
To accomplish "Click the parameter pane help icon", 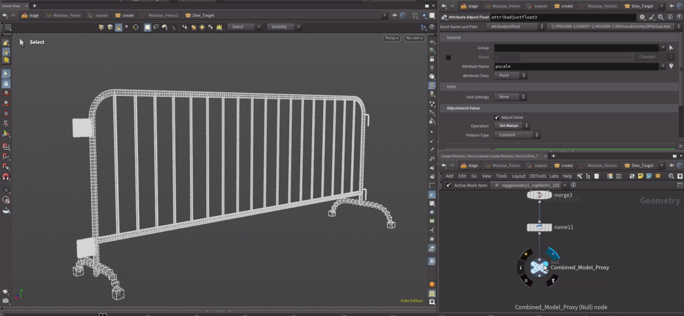I will tap(678, 18).
